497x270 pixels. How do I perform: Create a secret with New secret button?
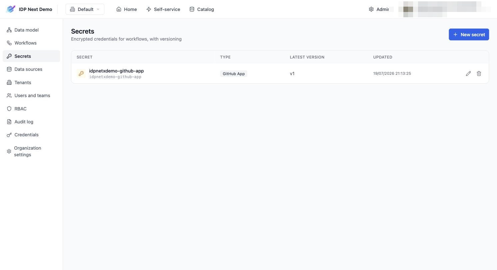pos(469,35)
